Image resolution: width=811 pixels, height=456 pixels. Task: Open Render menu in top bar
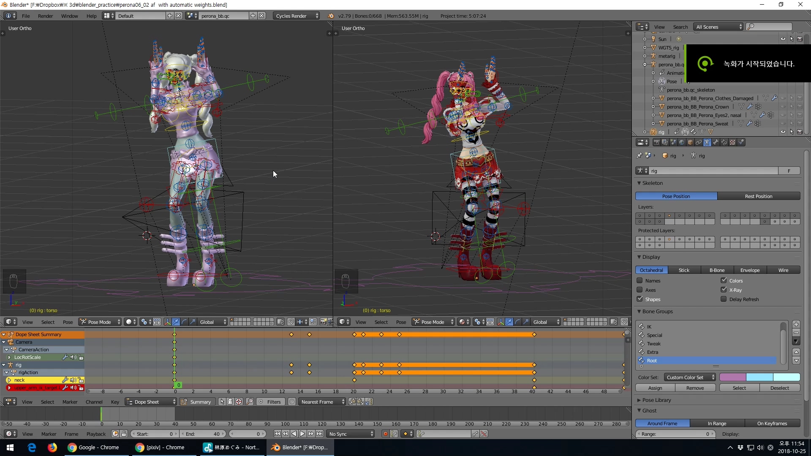[45, 16]
